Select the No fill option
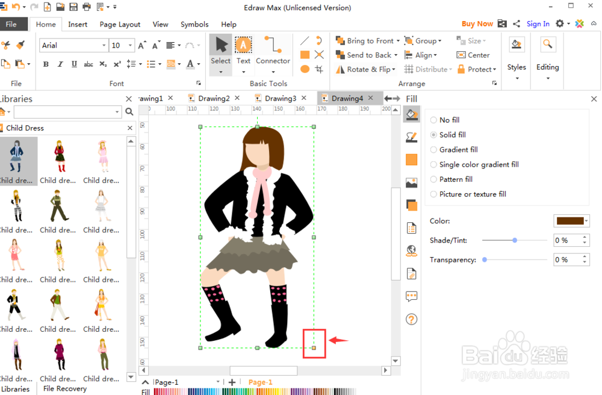The image size is (602, 395). pos(445,120)
